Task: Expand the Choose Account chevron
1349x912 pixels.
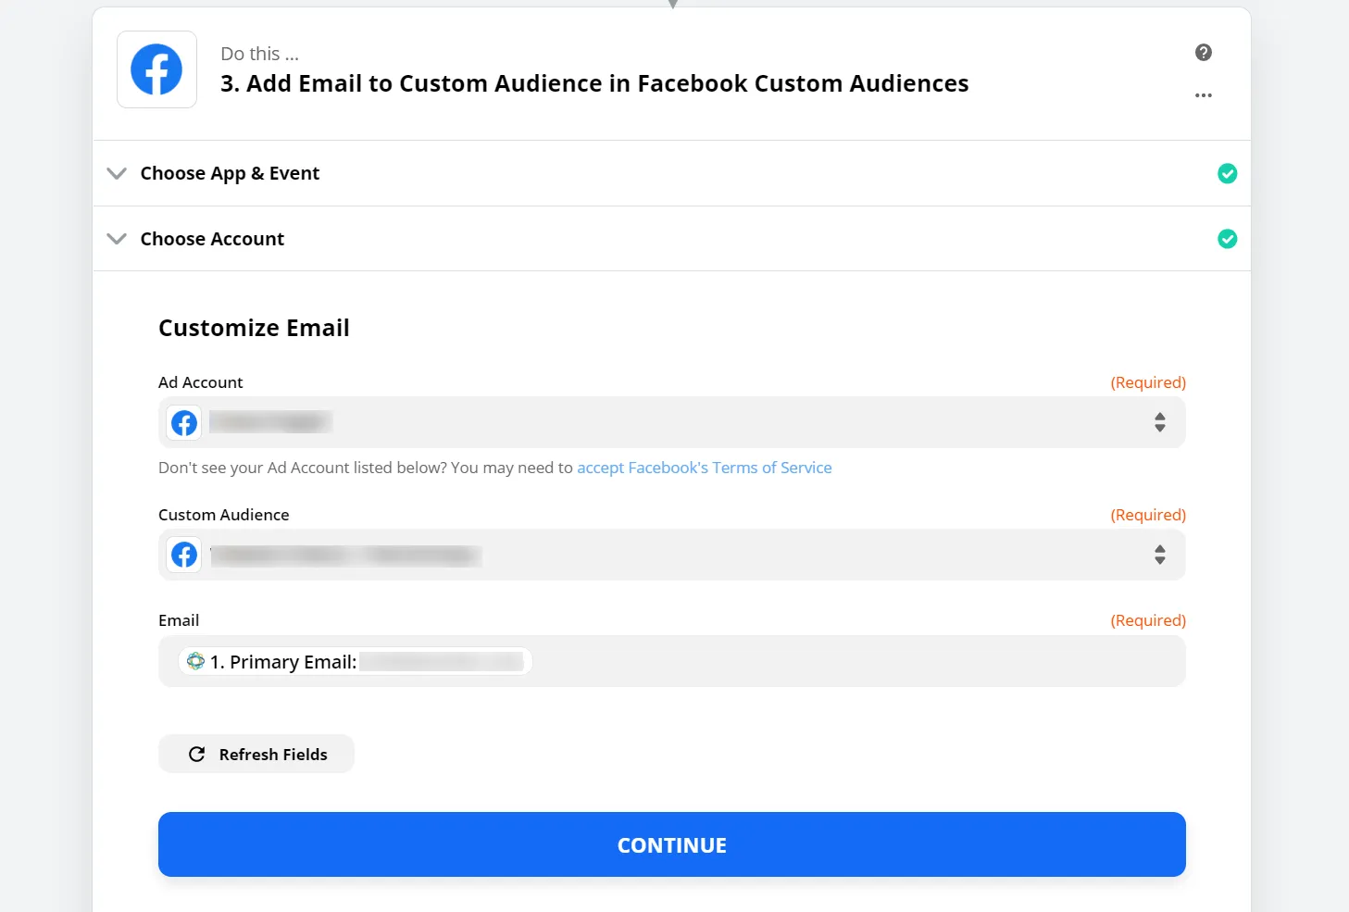Action: pos(117,239)
